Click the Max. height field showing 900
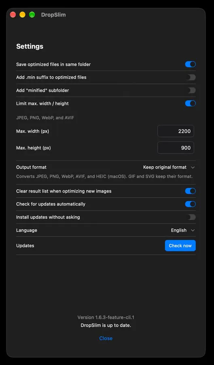The width and height of the screenshot is (214, 365). 176,148
